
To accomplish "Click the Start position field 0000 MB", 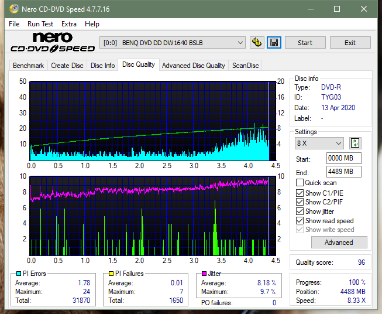I will click(344, 158).
